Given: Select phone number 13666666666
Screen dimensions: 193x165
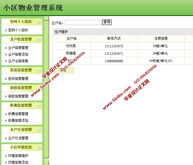Looking at the screenshot, I should click(x=114, y=61).
